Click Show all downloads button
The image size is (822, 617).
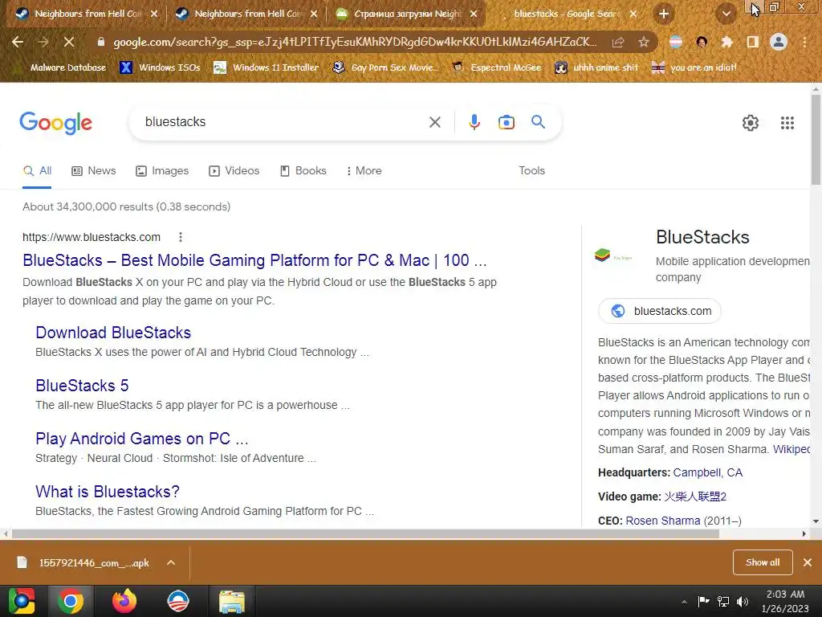(763, 562)
